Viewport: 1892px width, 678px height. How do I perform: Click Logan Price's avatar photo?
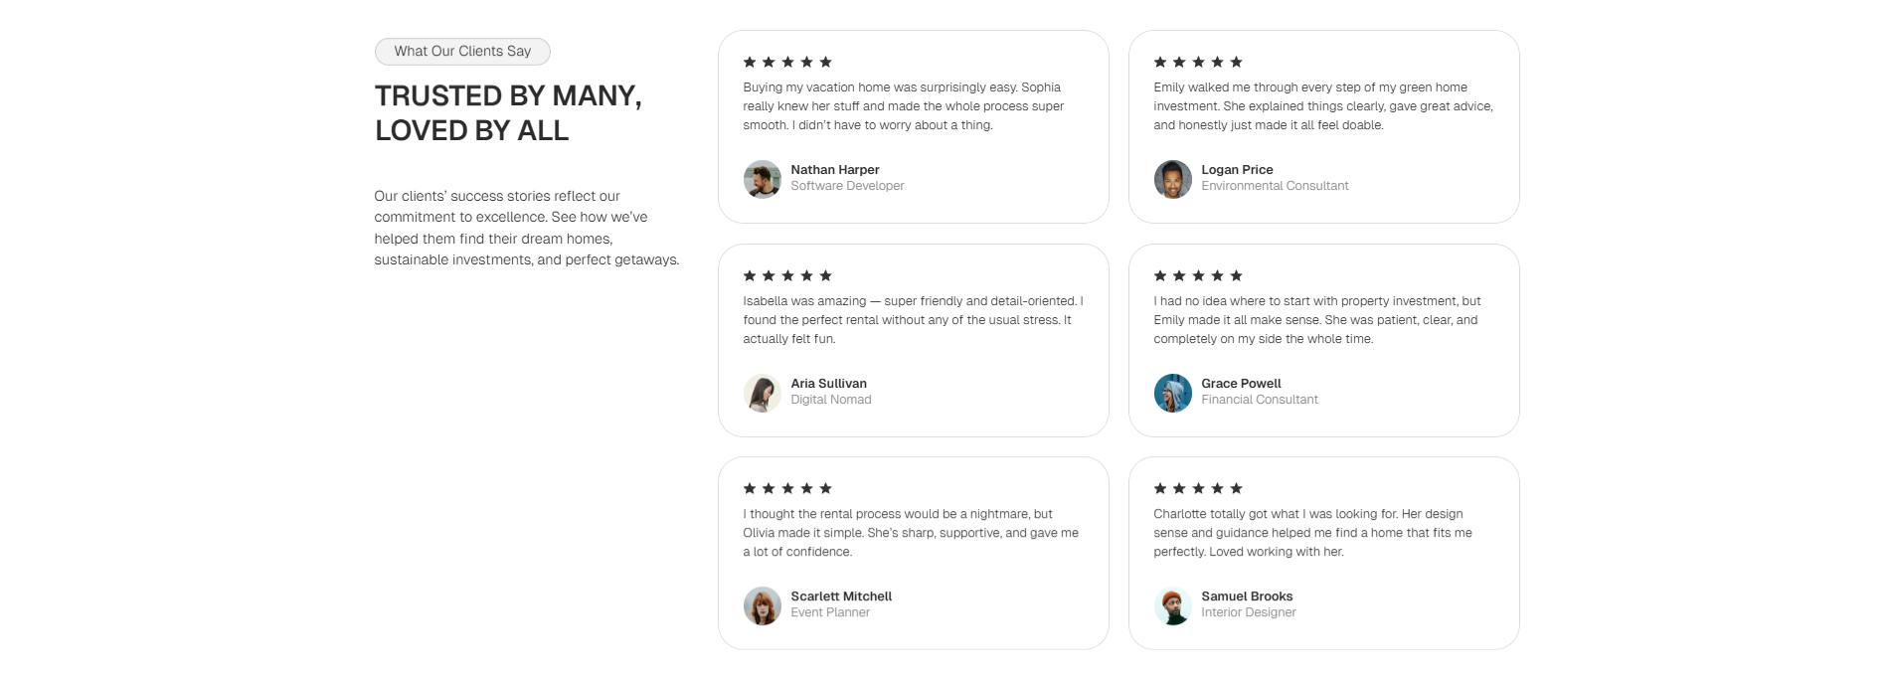(1173, 179)
